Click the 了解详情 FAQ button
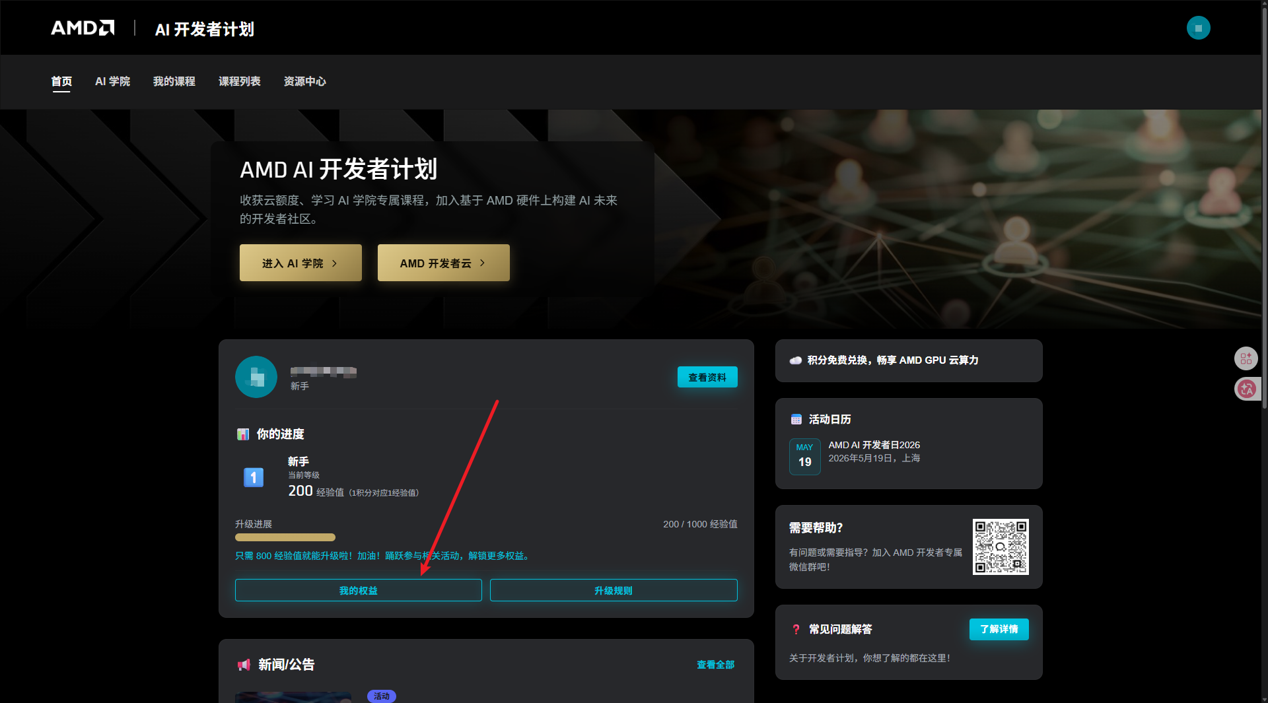 pyautogui.click(x=999, y=629)
